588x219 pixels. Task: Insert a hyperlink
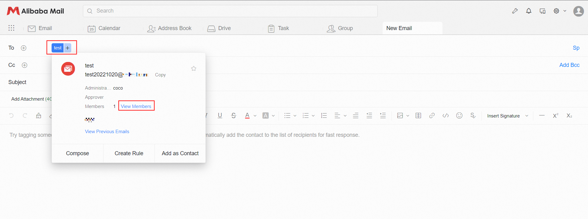(x=432, y=116)
